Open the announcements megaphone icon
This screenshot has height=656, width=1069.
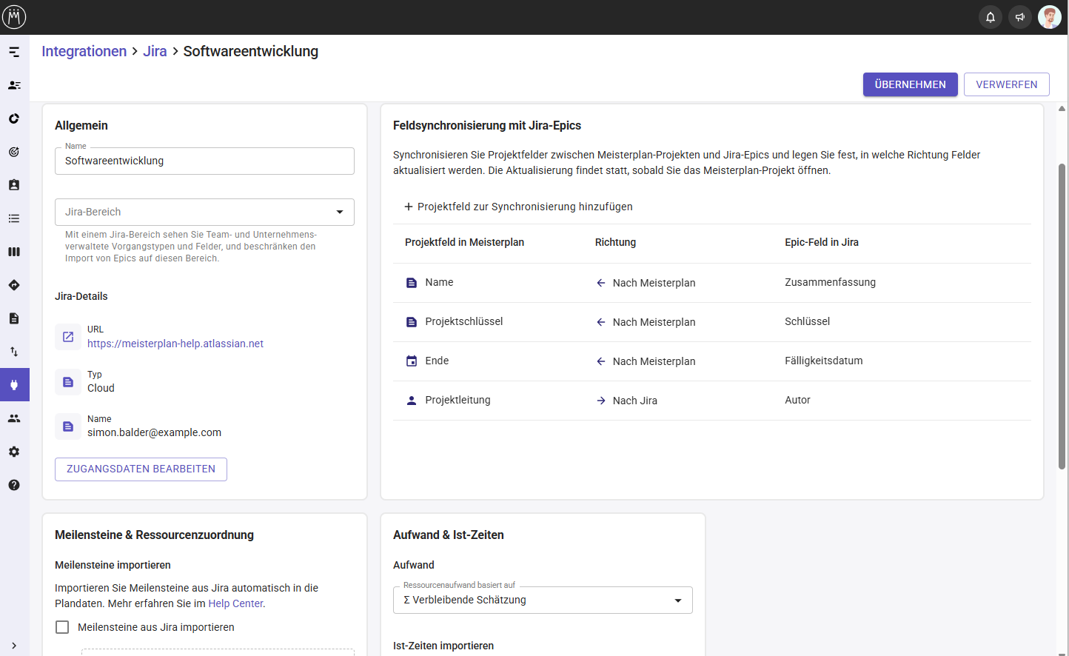point(1020,17)
